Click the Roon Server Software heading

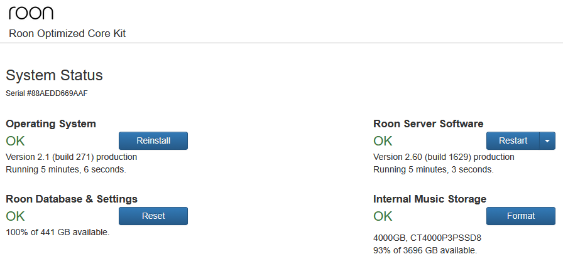click(429, 124)
